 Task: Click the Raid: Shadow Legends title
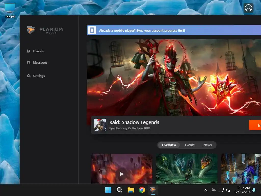pyautogui.click(x=134, y=122)
